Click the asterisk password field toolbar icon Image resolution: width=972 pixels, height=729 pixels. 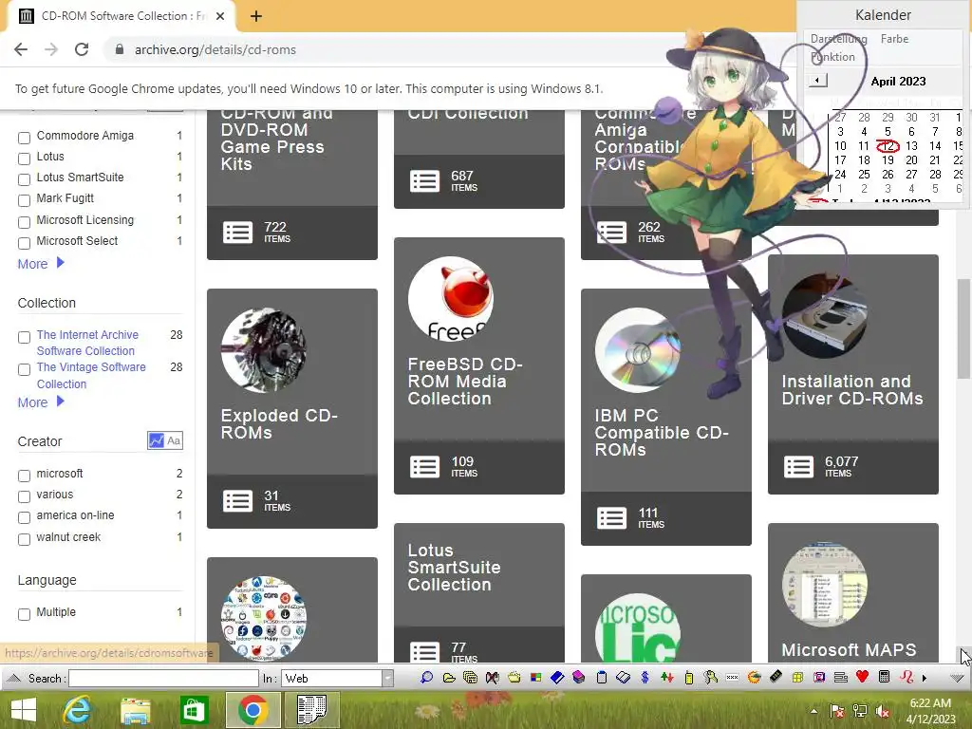tap(732, 678)
